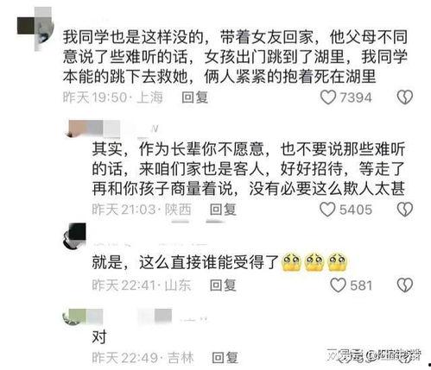
Task: Like the Shaanxi reply with 5405 likes
Action: pos(327,210)
